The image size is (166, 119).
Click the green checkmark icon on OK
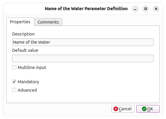[x=144, y=109]
